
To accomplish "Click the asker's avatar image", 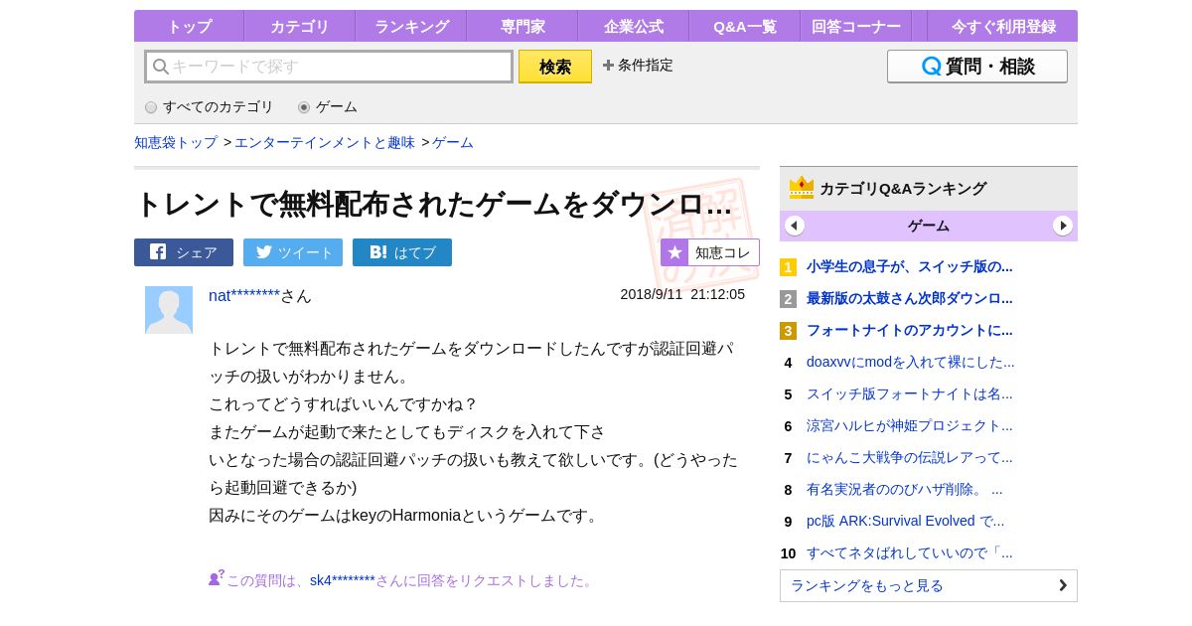I will coord(169,310).
